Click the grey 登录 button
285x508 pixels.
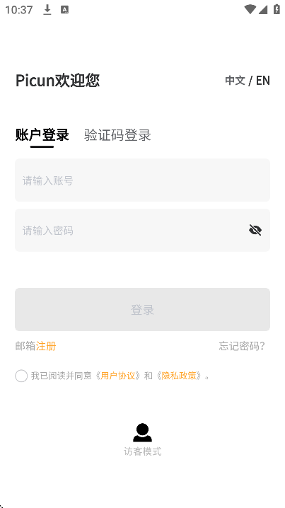click(x=143, y=309)
